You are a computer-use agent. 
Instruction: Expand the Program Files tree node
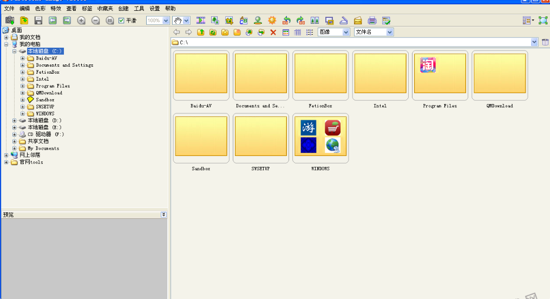[x=22, y=86]
